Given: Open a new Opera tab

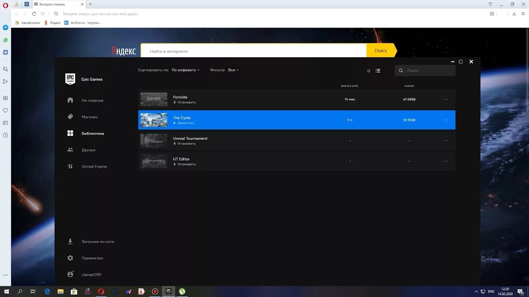Looking at the screenshot, I should 90,4.
